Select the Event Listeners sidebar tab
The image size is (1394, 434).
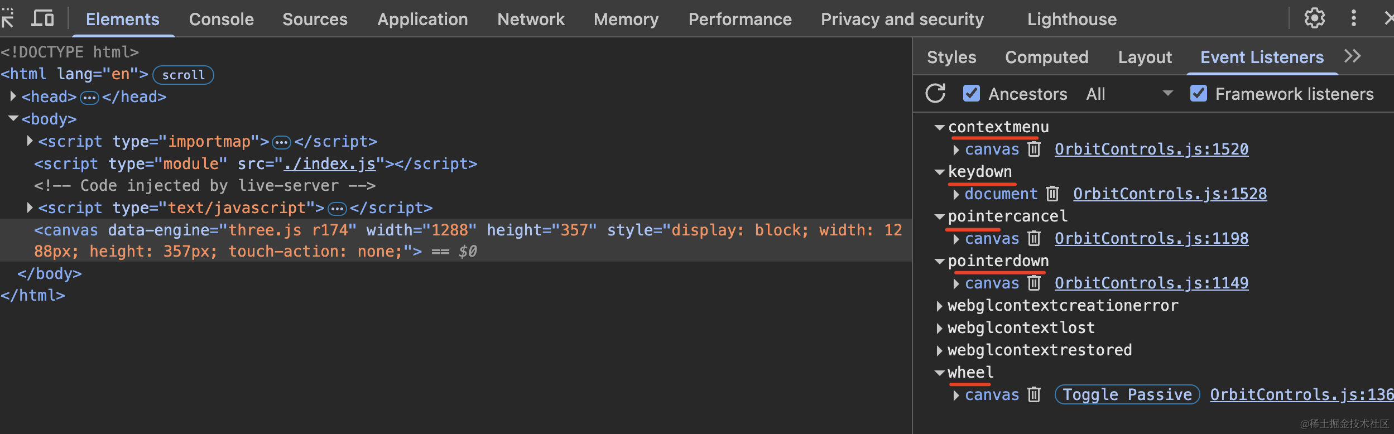1262,57
